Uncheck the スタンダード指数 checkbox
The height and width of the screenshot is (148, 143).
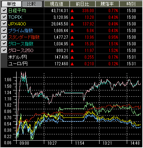(4, 37)
